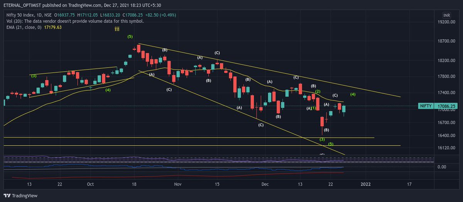This screenshot has height=202, width=463.
Task: Click the Nov label on the time axis
Action: (177, 184)
